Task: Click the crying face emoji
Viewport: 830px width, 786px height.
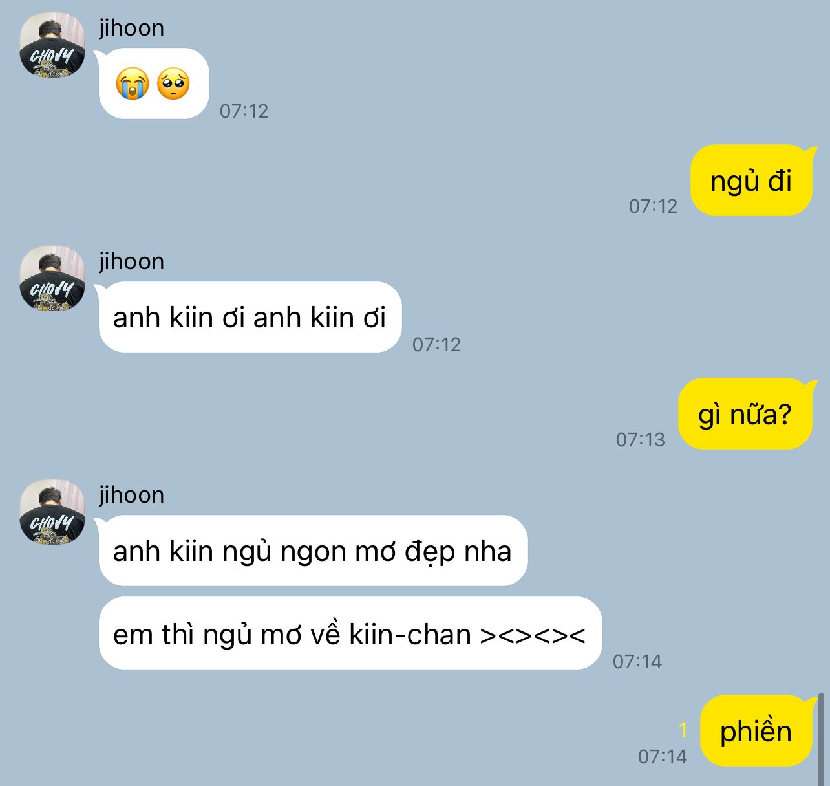Action: (133, 84)
